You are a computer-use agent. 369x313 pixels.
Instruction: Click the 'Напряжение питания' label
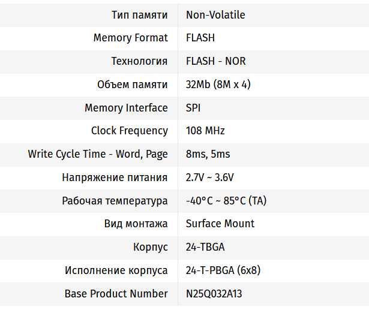pyautogui.click(x=115, y=177)
